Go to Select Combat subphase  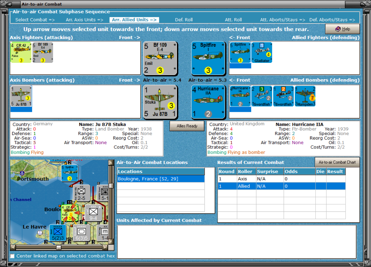coord(35,20)
